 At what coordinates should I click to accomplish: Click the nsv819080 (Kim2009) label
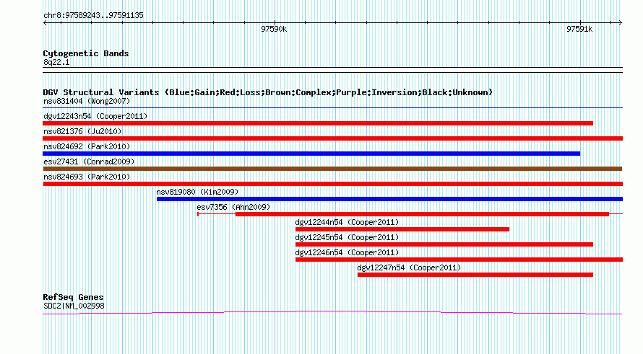(x=197, y=192)
